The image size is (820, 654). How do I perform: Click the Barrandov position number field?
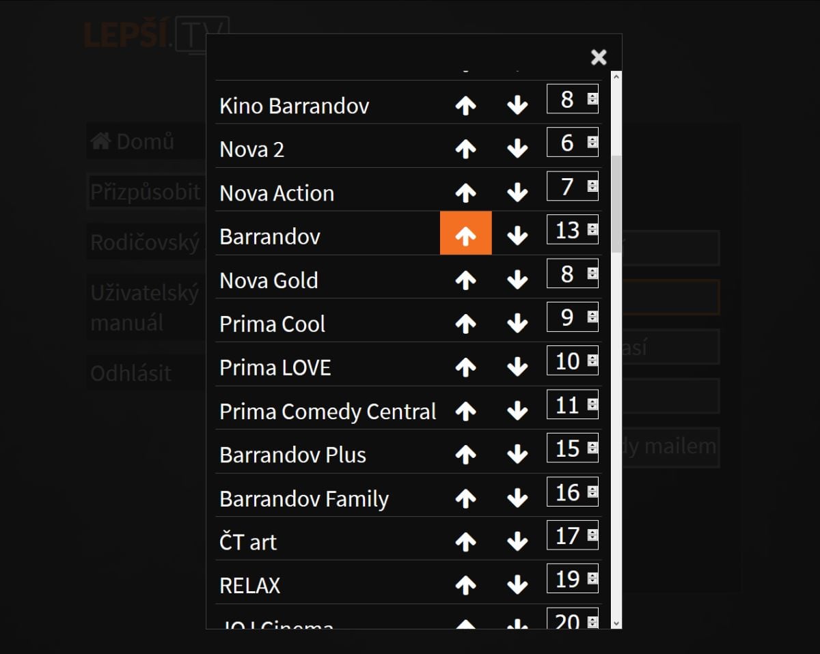566,230
